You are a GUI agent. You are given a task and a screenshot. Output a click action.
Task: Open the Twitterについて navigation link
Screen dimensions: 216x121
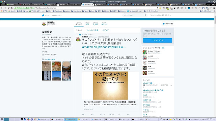[57, 15]
